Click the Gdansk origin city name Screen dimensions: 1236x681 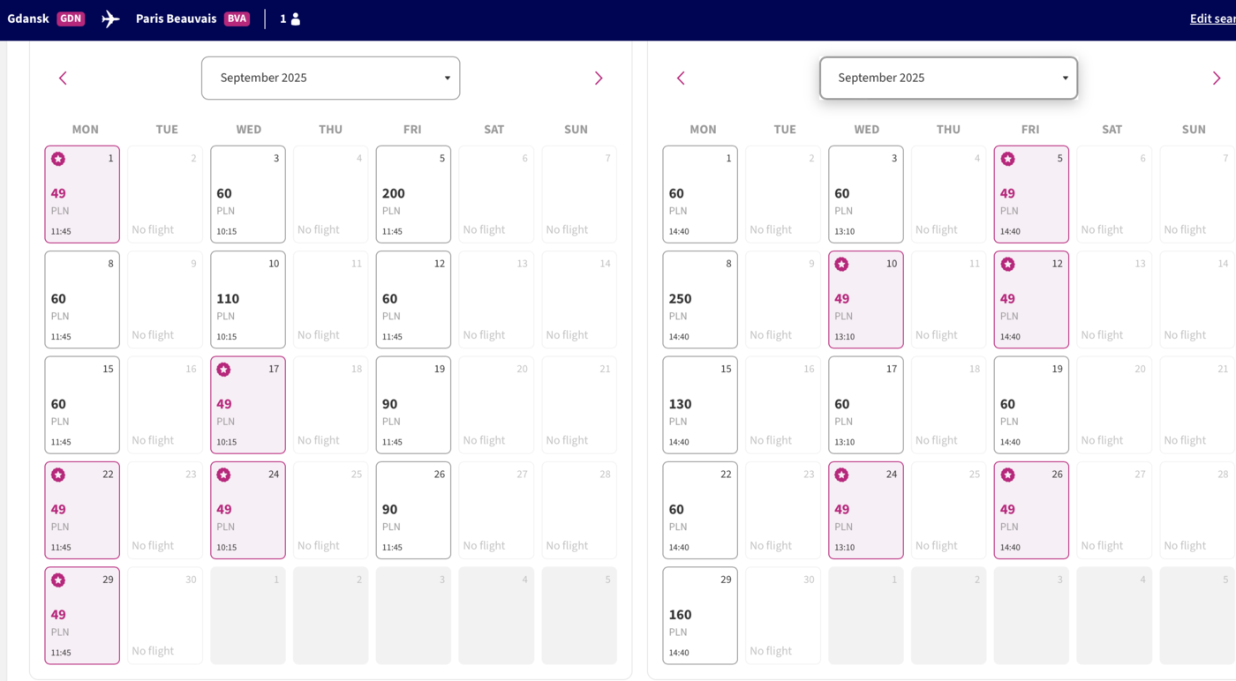coord(28,19)
